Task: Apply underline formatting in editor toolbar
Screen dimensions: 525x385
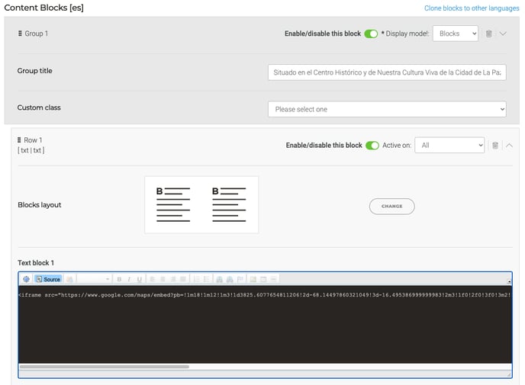Action: click(x=139, y=279)
